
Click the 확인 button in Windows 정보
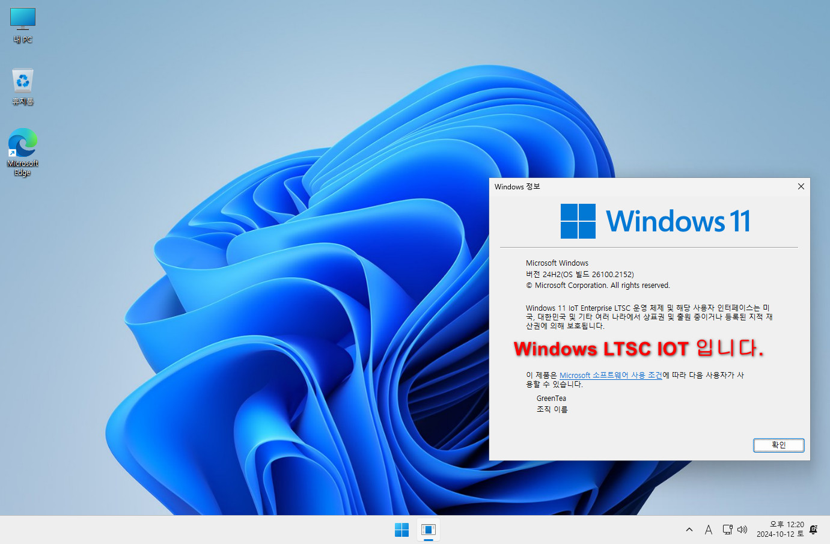(778, 445)
